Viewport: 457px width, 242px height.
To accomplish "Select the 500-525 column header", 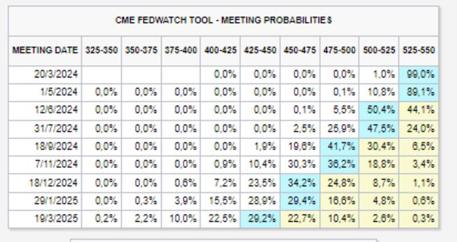I will (x=379, y=50).
